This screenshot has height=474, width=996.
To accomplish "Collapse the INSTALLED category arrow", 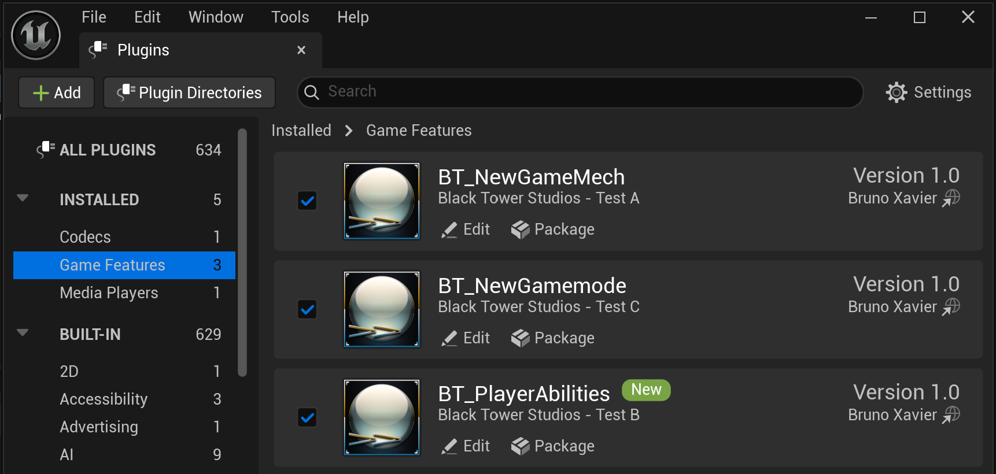I will pos(23,198).
